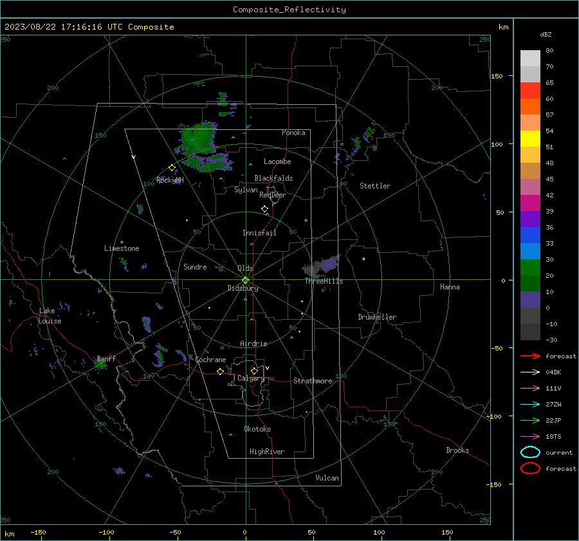Click the Strathmore town label
This screenshot has height=541, width=579.
313,381
